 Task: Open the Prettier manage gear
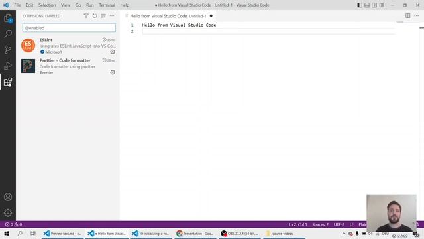(x=113, y=72)
